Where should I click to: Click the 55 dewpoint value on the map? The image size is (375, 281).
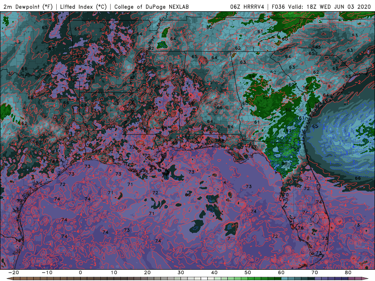297,149
